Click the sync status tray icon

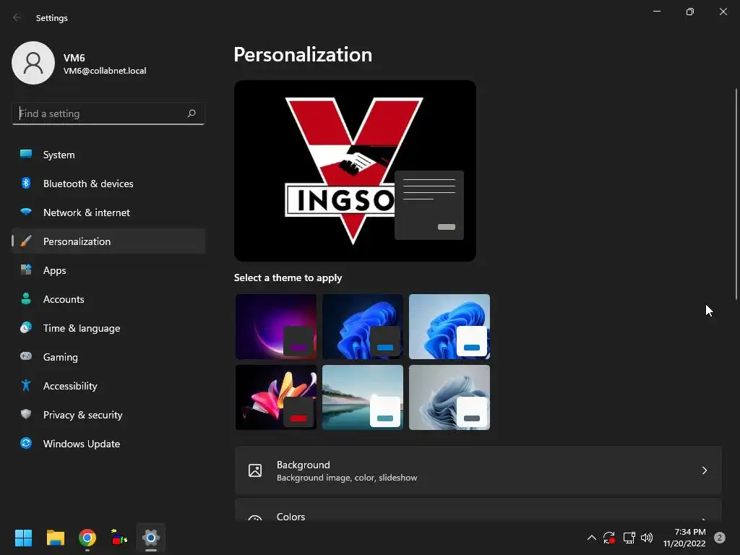(x=608, y=538)
